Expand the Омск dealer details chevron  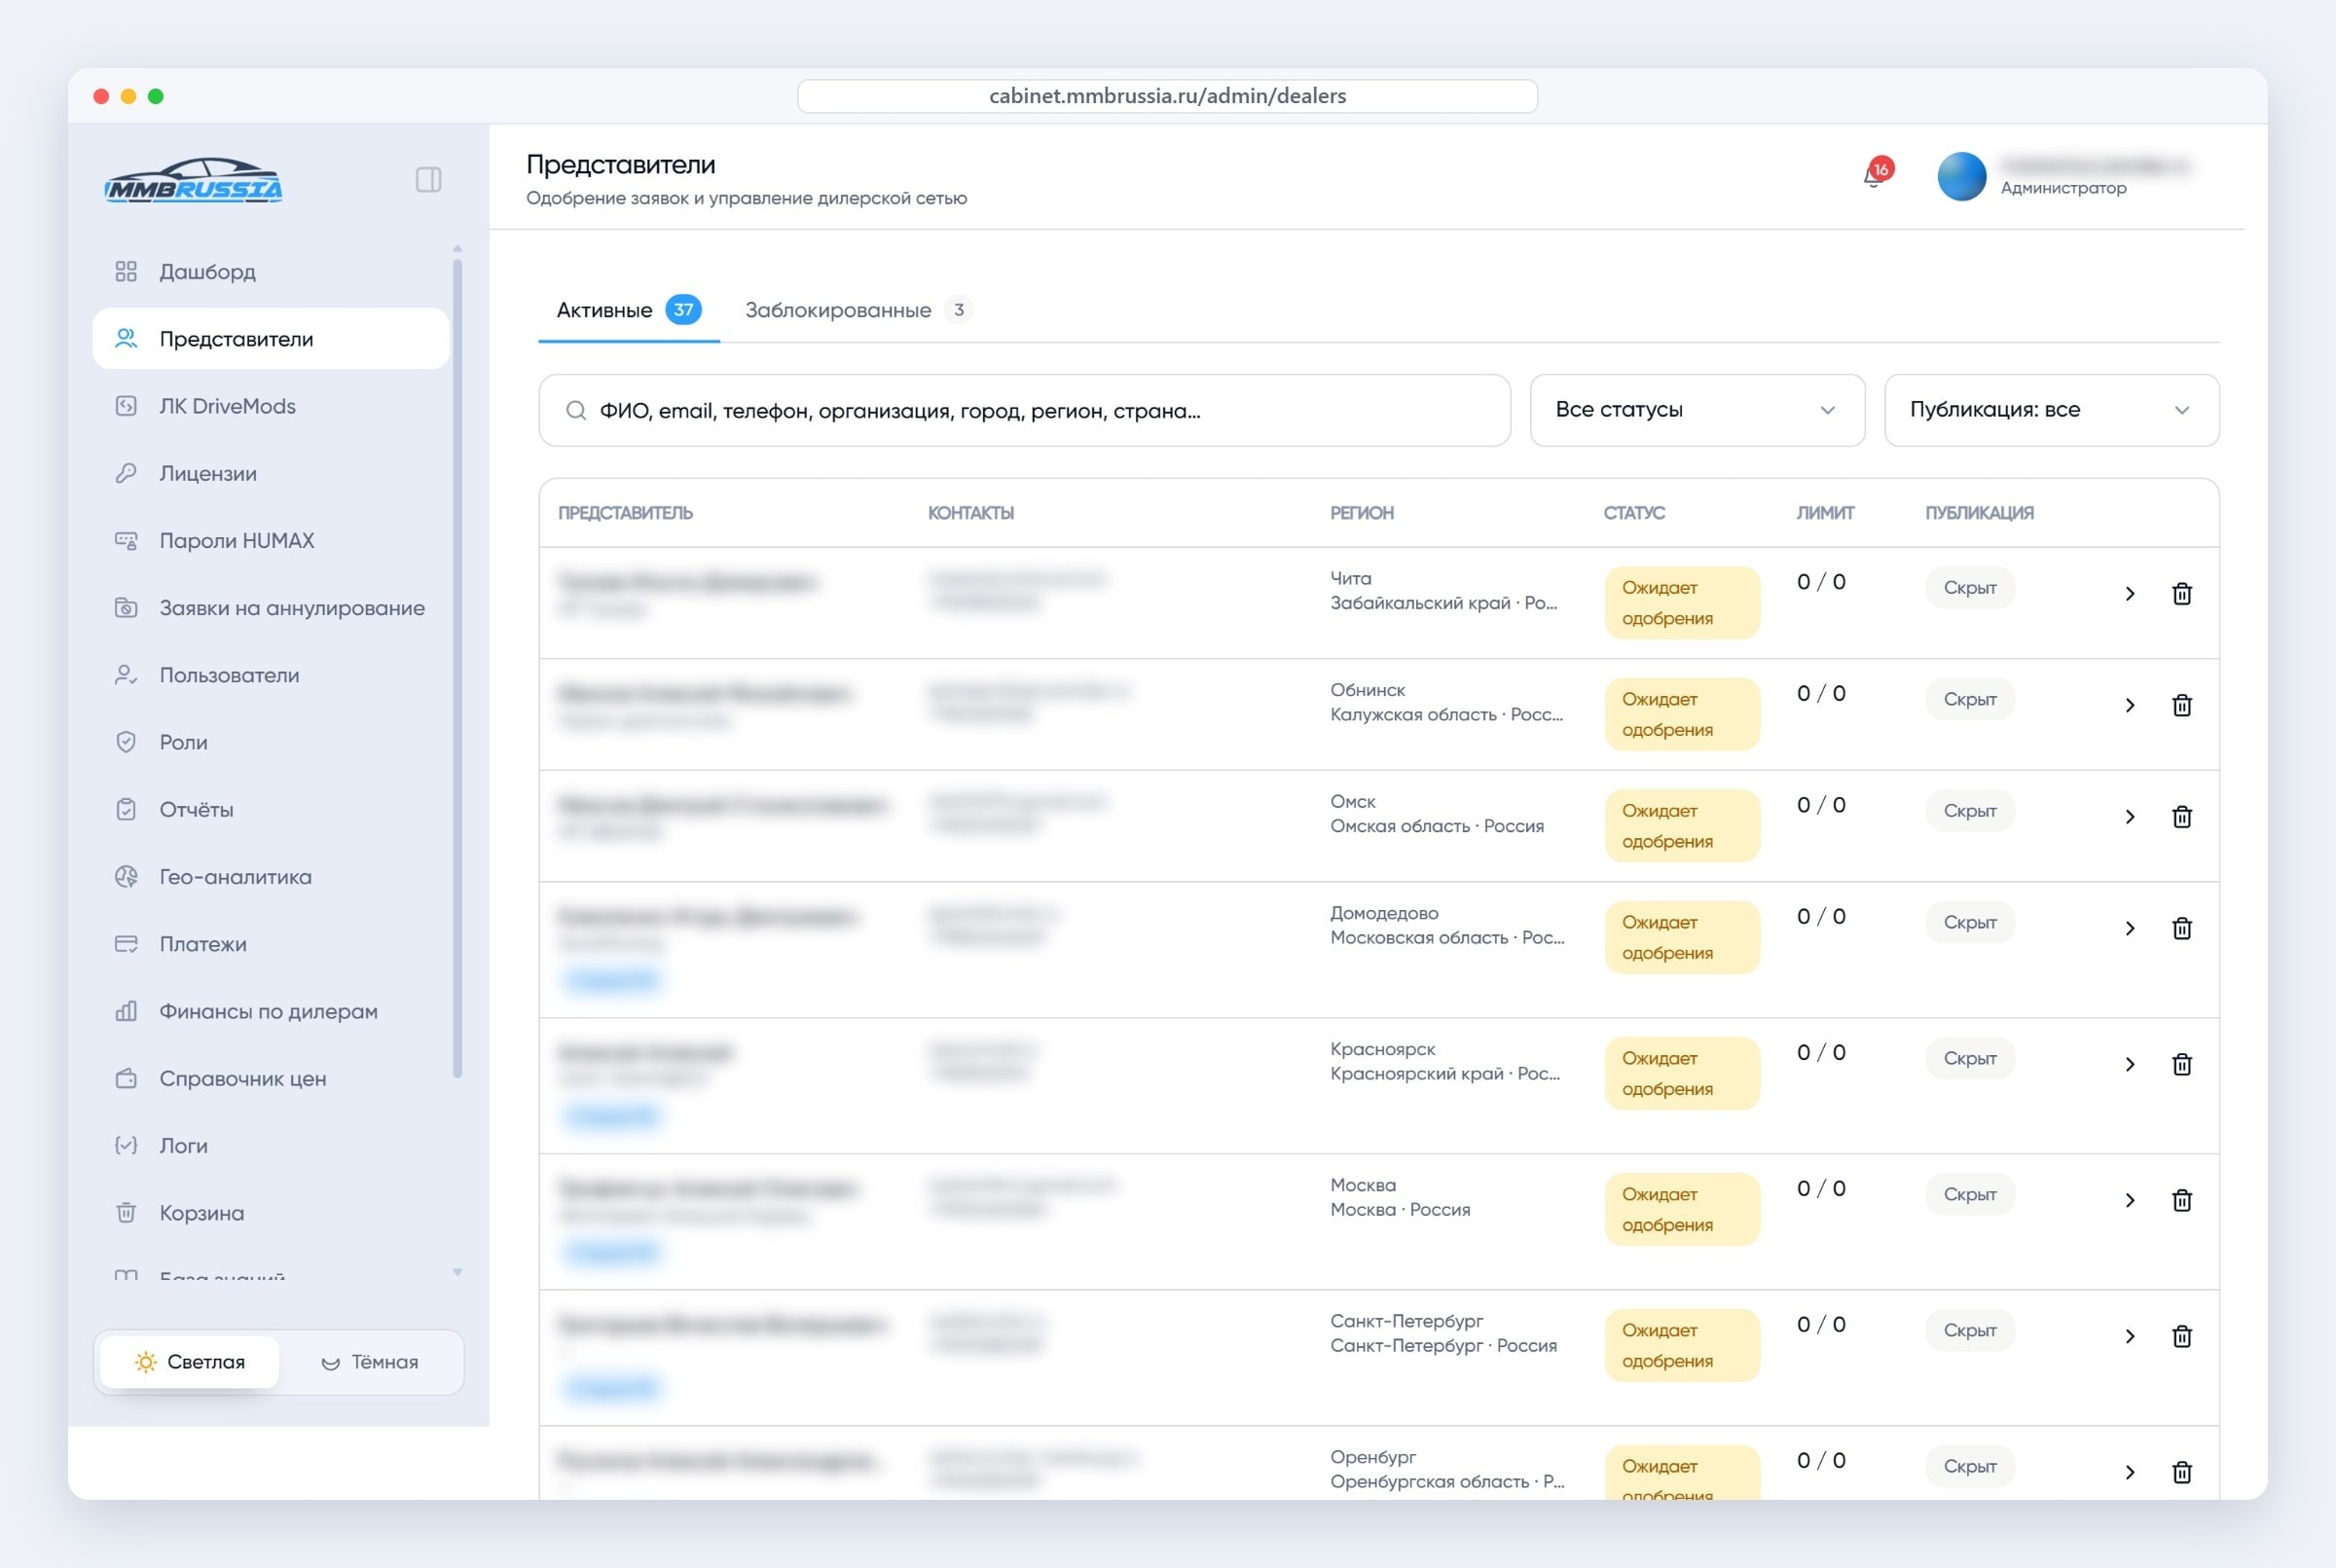point(2129,816)
